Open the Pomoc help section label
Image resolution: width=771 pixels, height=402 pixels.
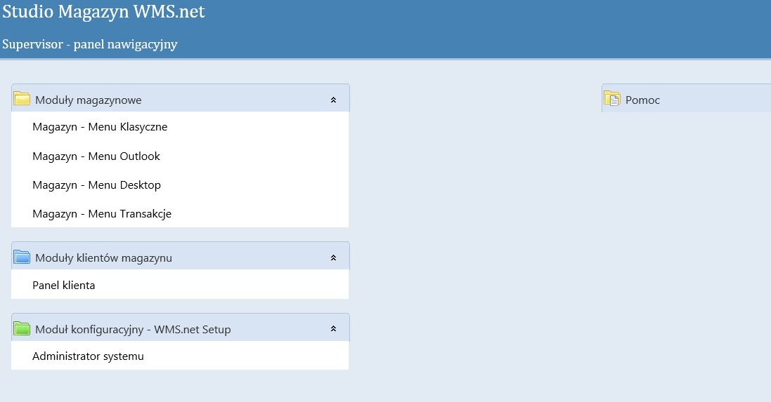(642, 100)
